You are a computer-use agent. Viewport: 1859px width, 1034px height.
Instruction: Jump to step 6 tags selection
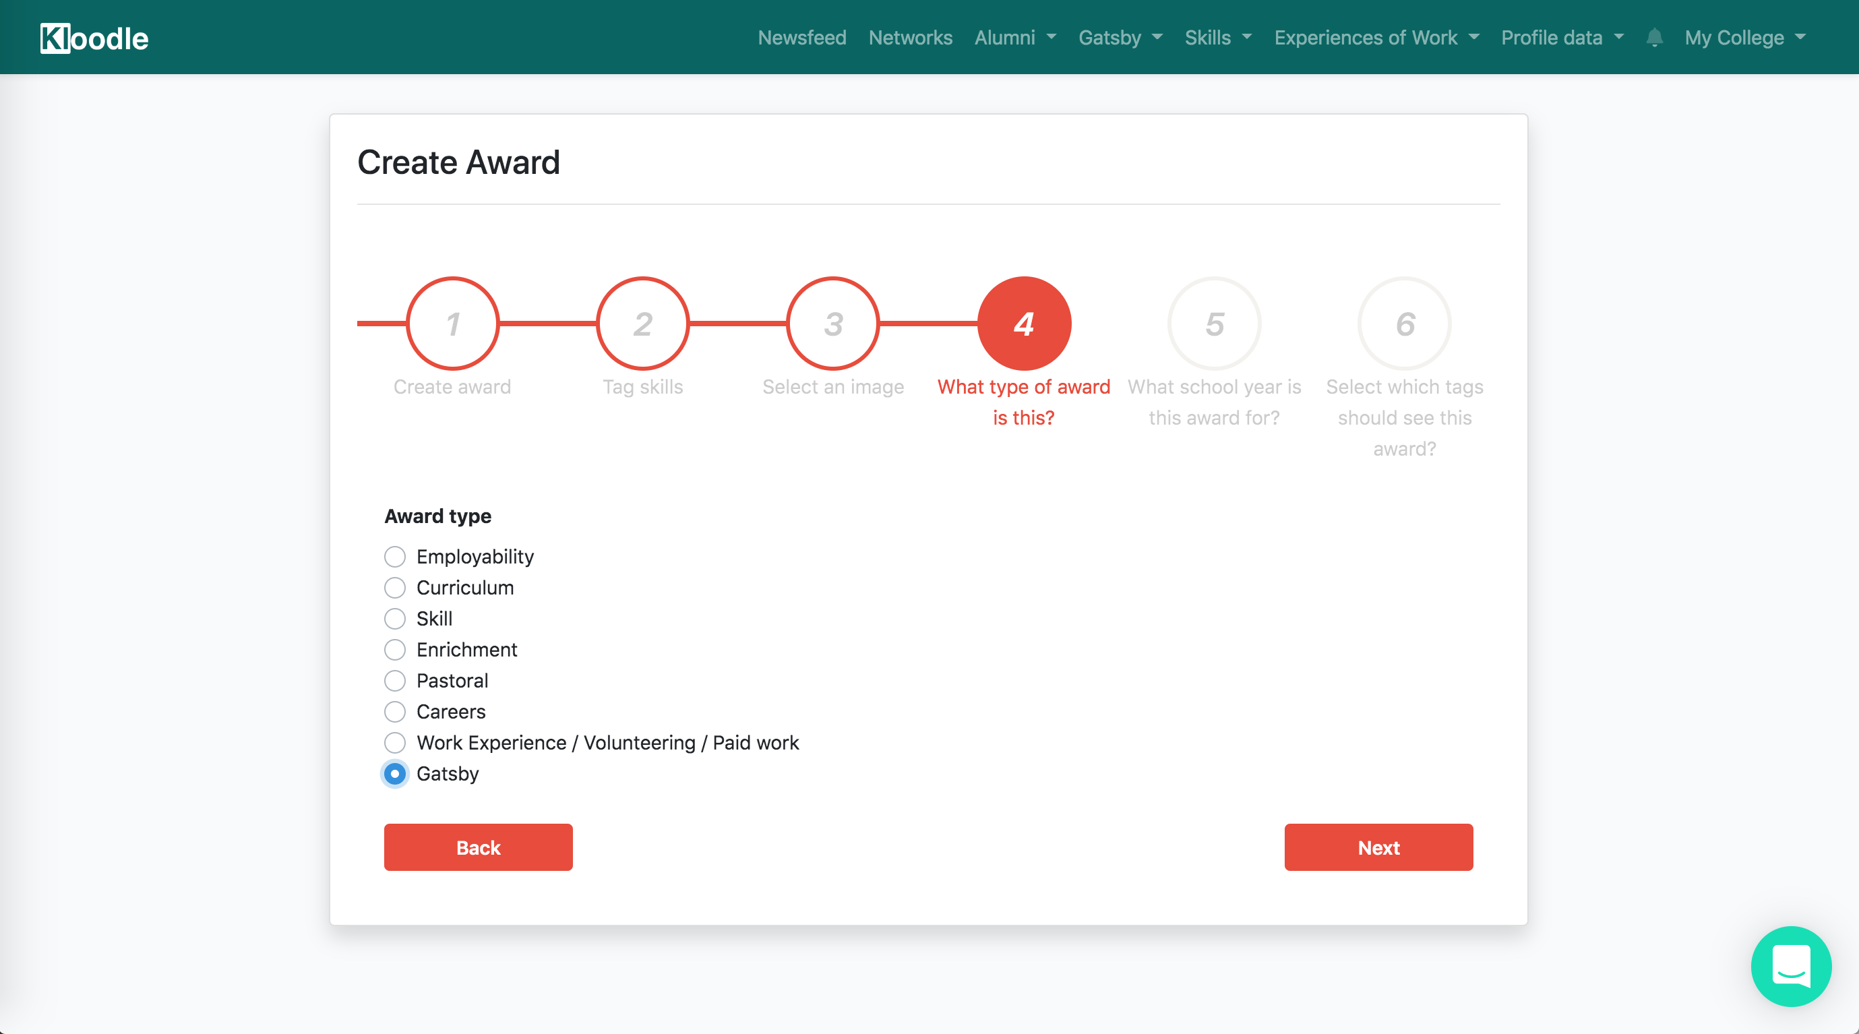(x=1405, y=324)
